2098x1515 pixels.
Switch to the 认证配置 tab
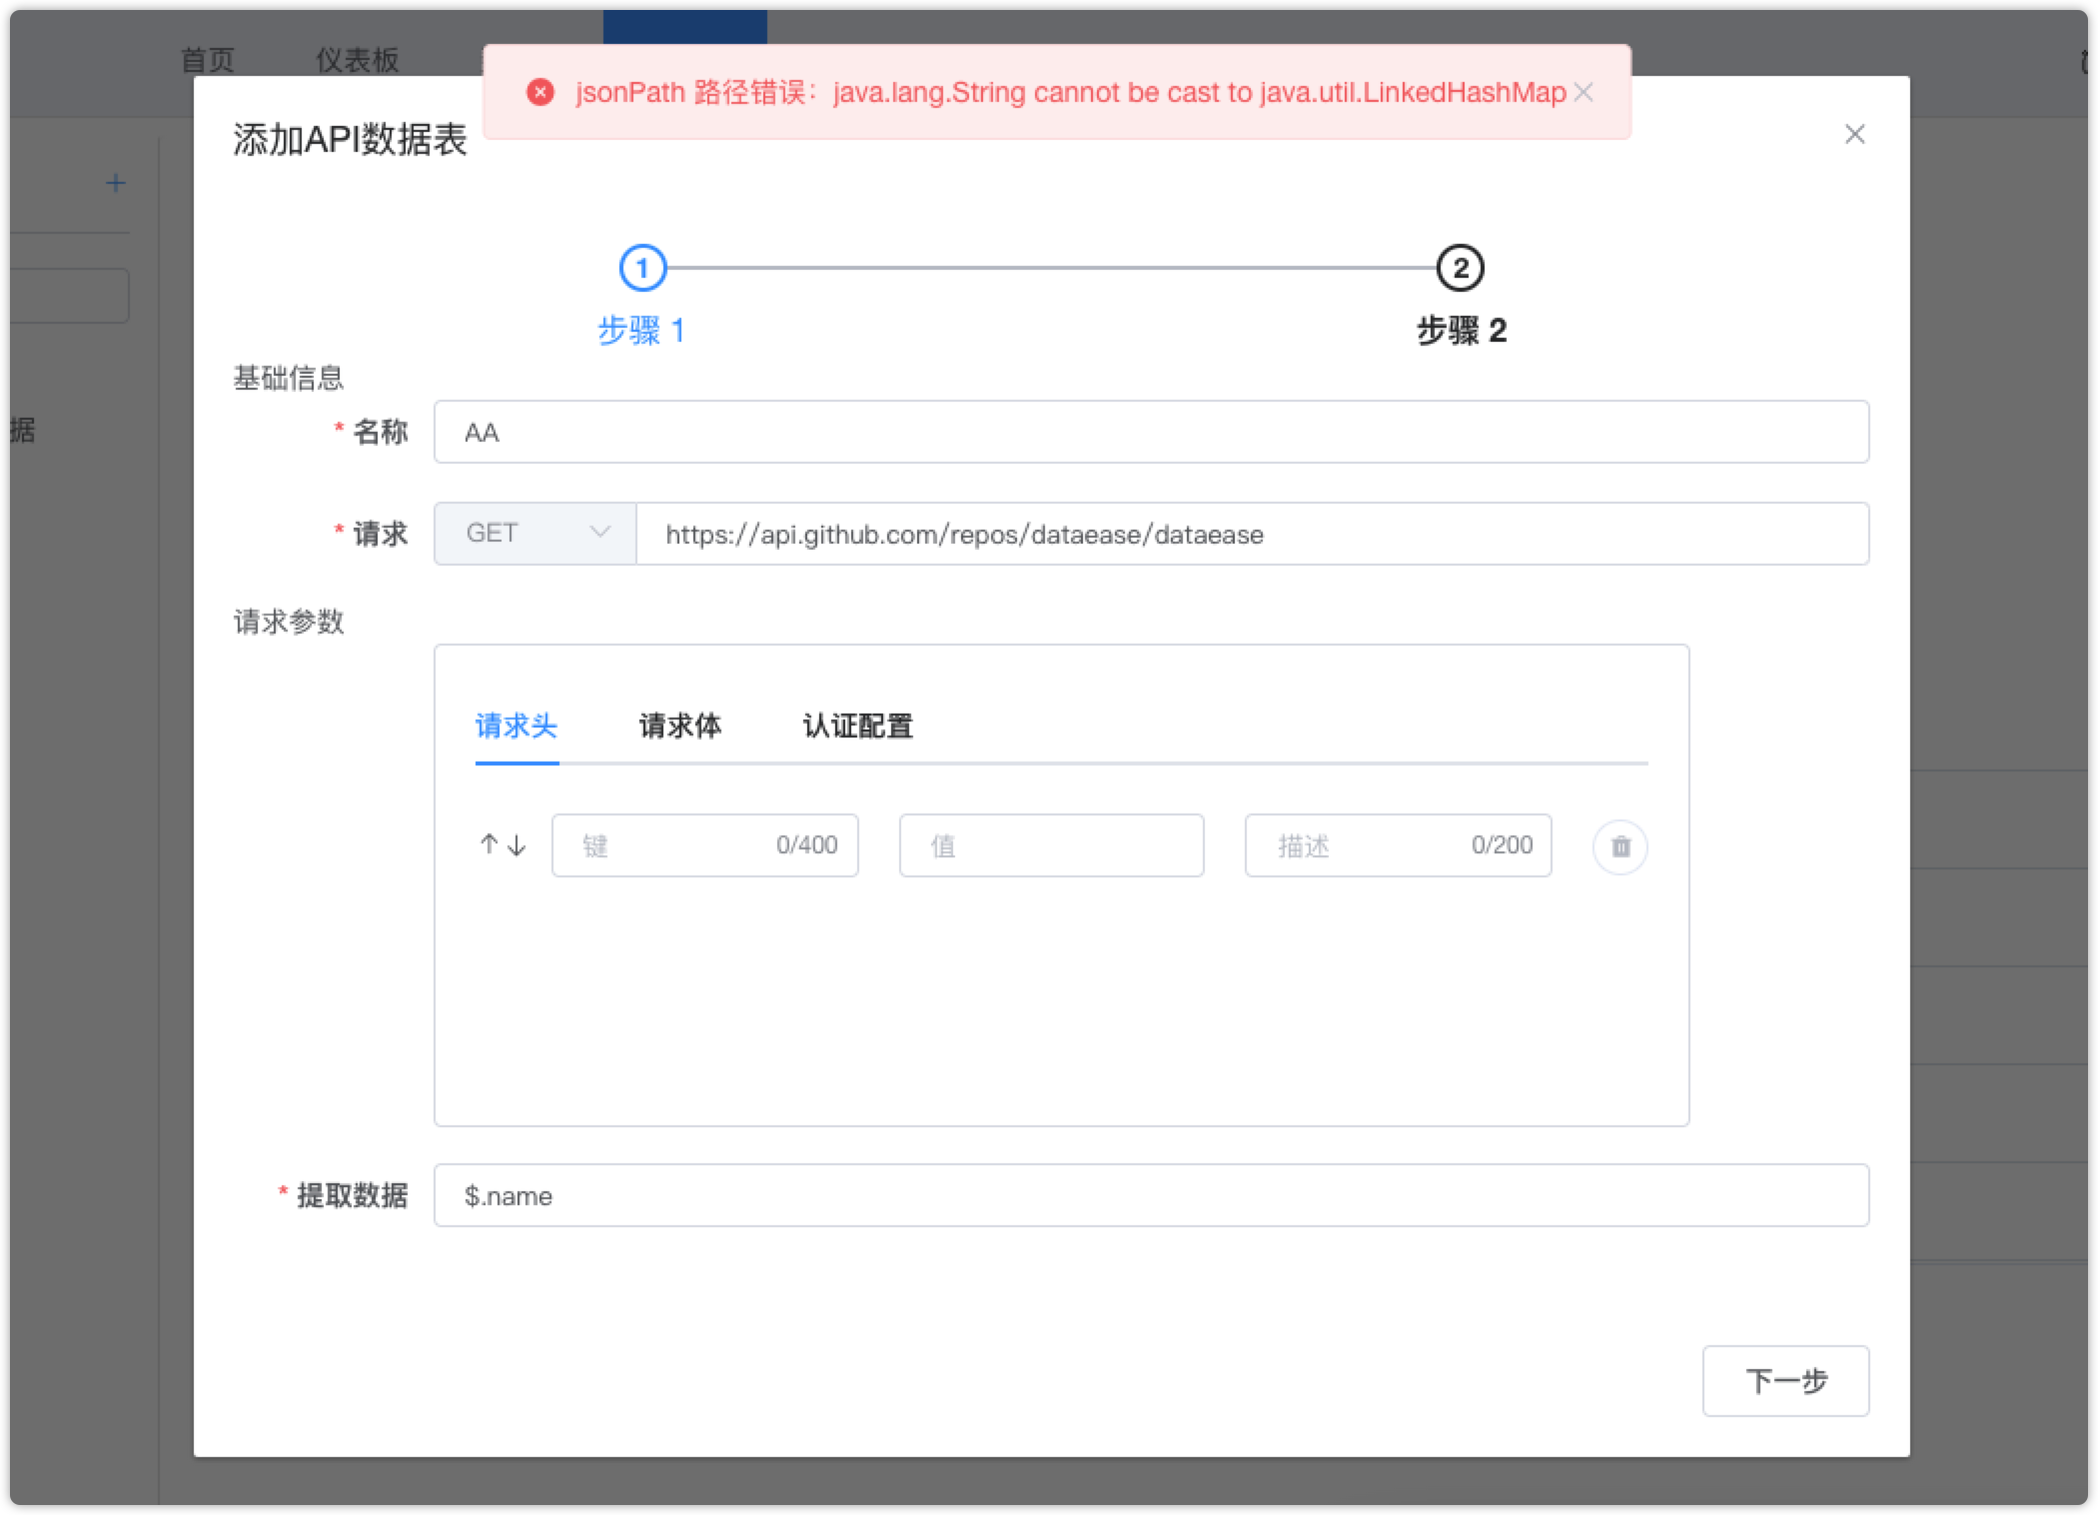tap(854, 727)
